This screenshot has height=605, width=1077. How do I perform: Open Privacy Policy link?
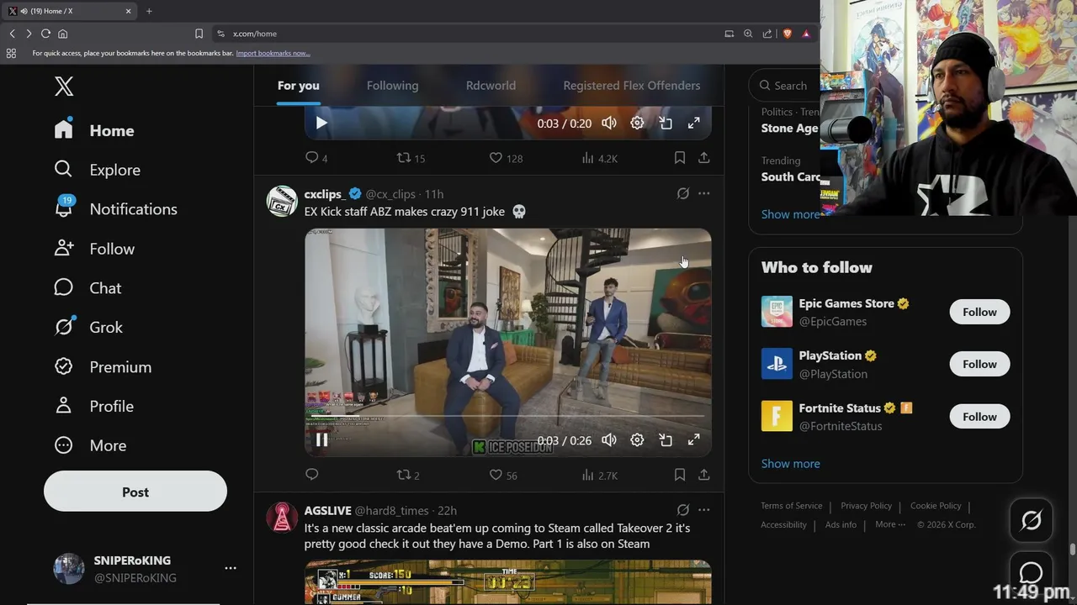[866, 506]
